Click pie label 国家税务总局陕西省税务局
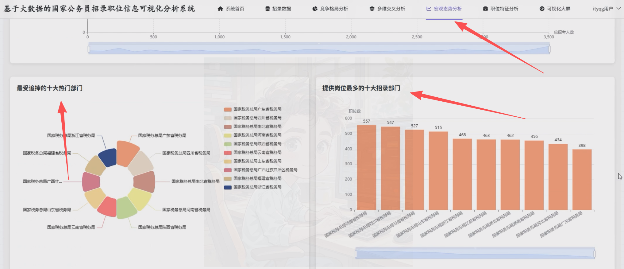Image resolution: width=624 pixels, height=269 pixels. pos(162,228)
